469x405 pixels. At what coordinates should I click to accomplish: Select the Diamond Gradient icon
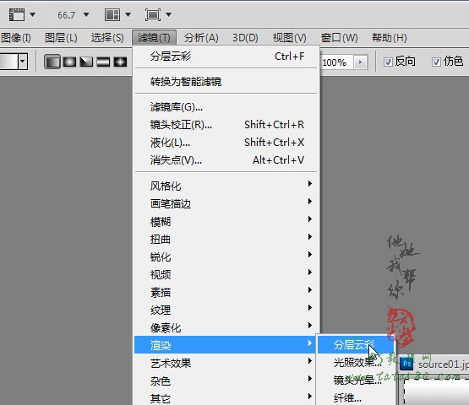point(120,62)
